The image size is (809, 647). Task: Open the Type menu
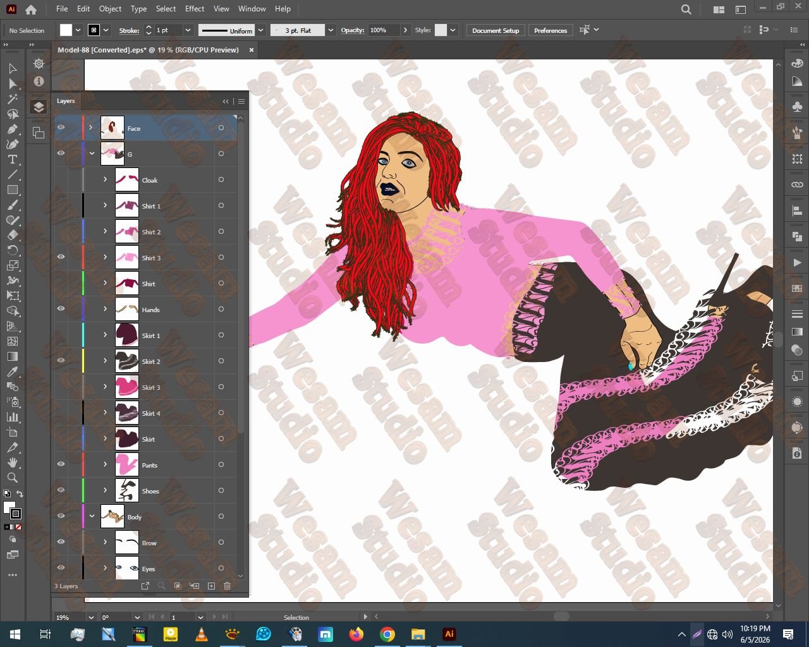pos(138,9)
